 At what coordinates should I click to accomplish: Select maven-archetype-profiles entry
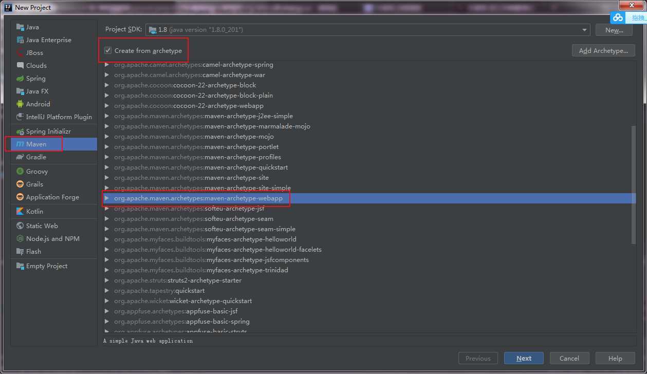(x=197, y=157)
